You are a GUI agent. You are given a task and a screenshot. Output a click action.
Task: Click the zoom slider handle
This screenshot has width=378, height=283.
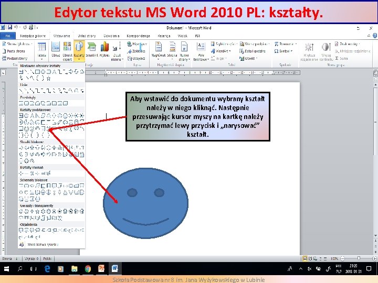[359, 258]
